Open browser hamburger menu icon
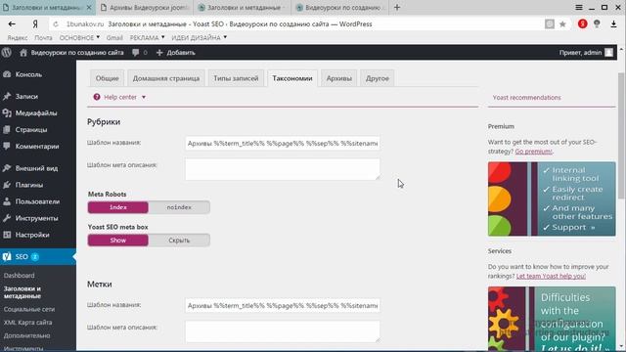 (578, 7)
